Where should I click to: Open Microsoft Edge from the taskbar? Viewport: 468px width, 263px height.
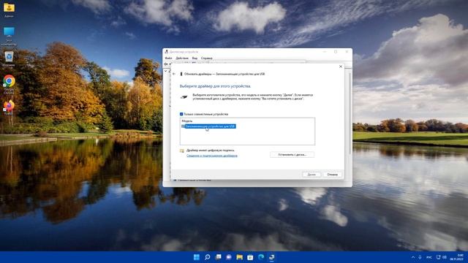(261, 257)
